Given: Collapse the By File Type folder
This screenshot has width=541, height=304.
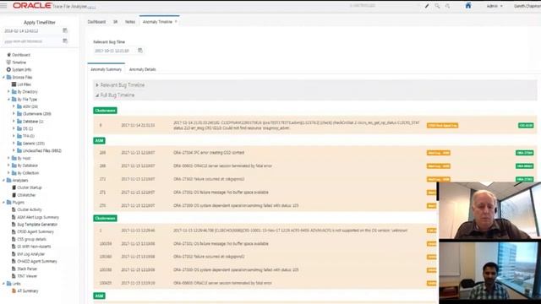Looking at the screenshot, I should pyautogui.click(x=8, y=100).
